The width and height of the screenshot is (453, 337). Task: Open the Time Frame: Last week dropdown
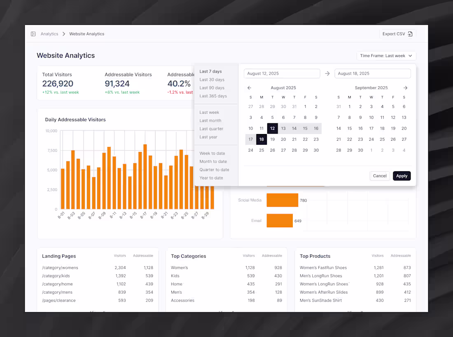click(386, 55)
